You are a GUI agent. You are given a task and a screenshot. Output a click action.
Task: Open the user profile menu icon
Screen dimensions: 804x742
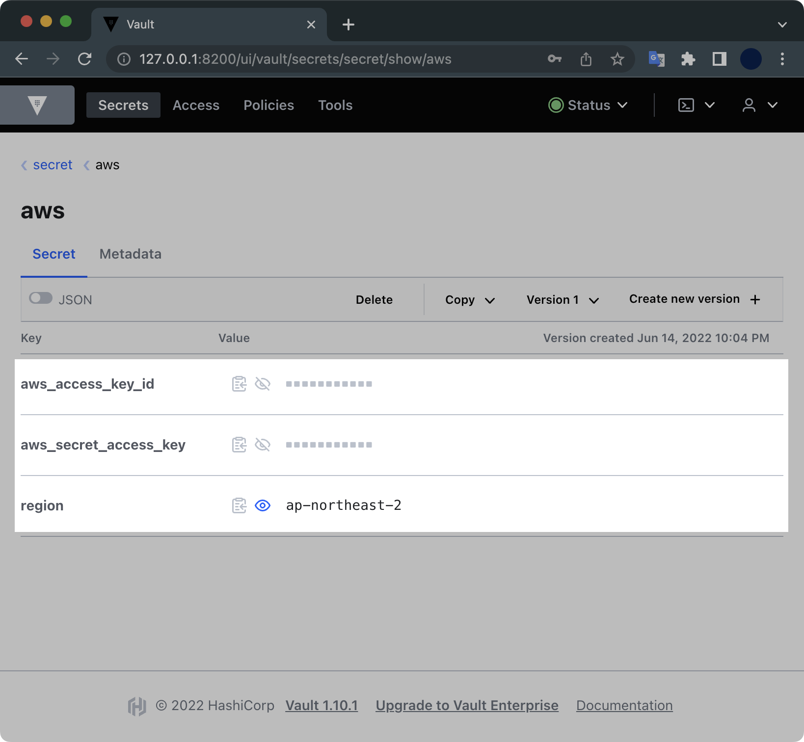749,105
